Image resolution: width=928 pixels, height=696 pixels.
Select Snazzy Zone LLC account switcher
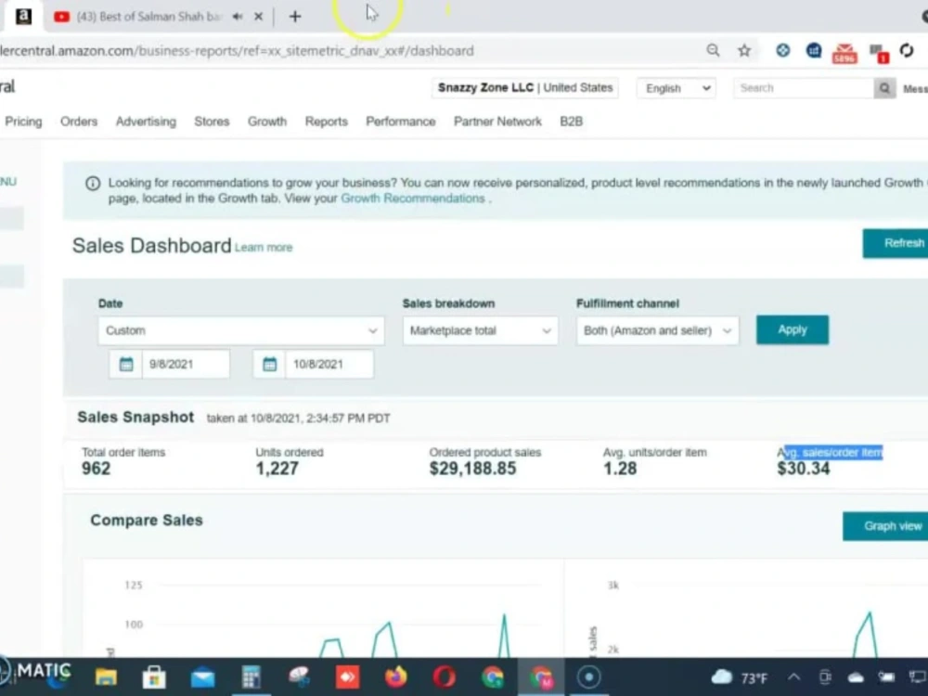525,87
